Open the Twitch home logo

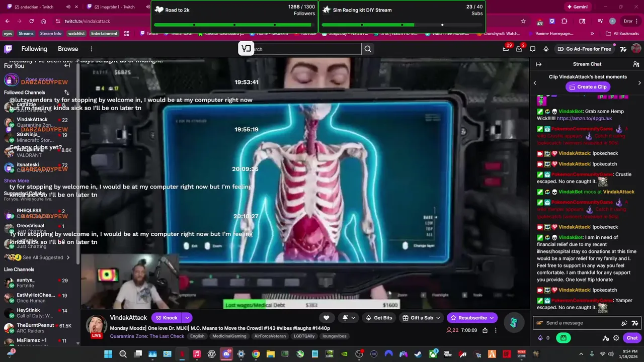coord(8,49)
